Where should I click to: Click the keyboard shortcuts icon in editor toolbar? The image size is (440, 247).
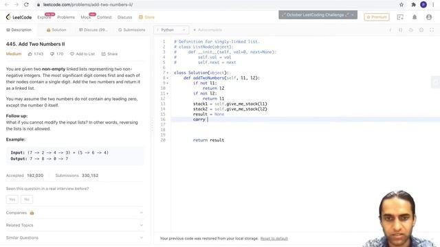coord(411,30)
